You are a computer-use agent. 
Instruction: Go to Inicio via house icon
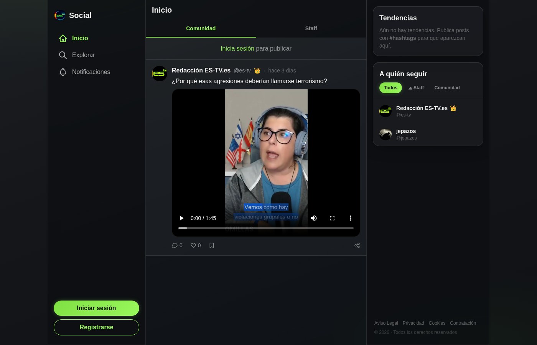pos(63,38)
